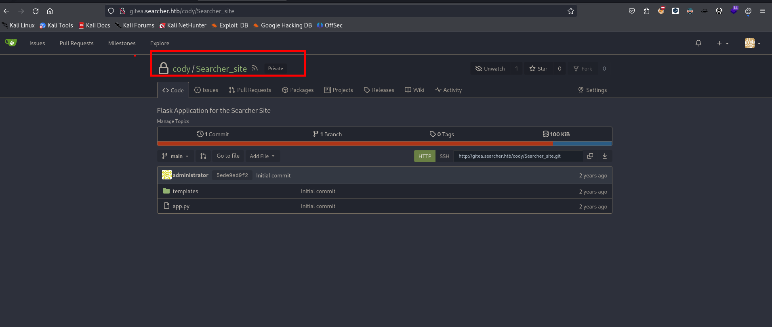Viewport: 772px width, 327px height.
Task: Click the Go to file button
Action: point(228,156)
